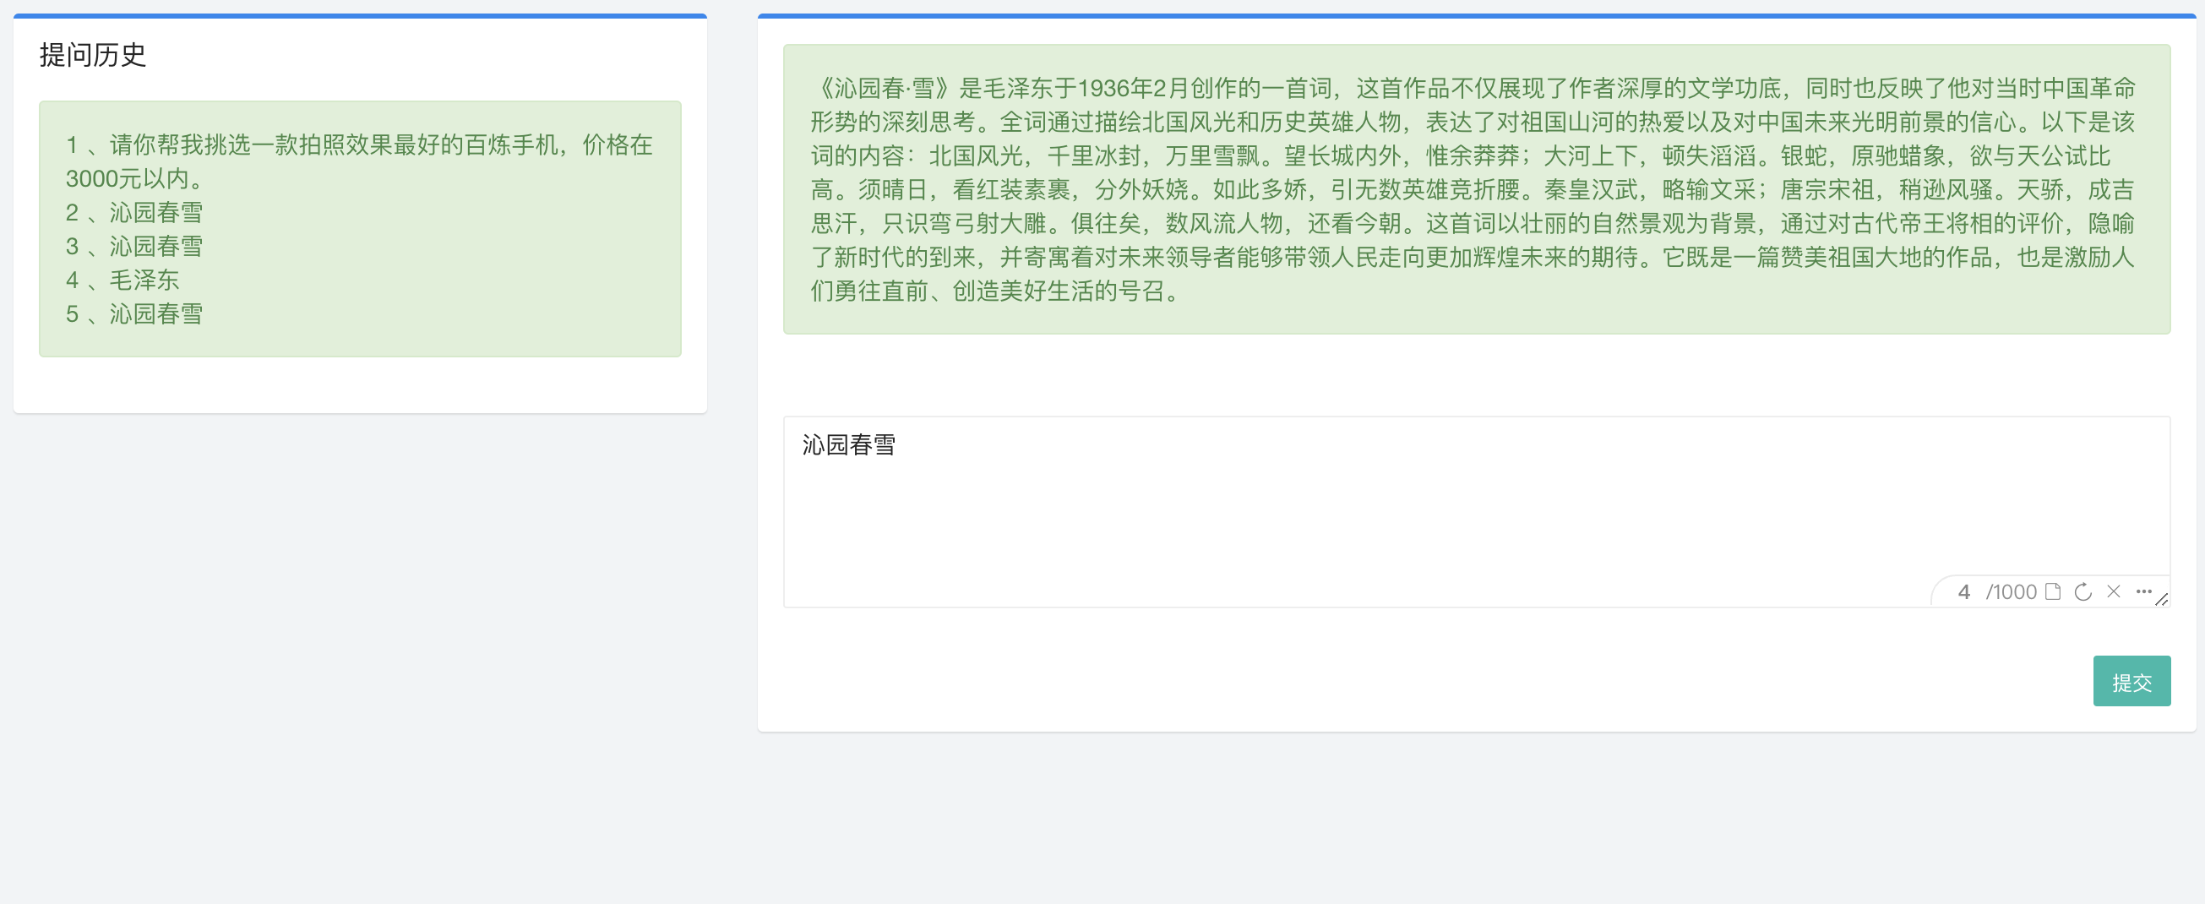Click the 提问历史 heading

point(92,55)
